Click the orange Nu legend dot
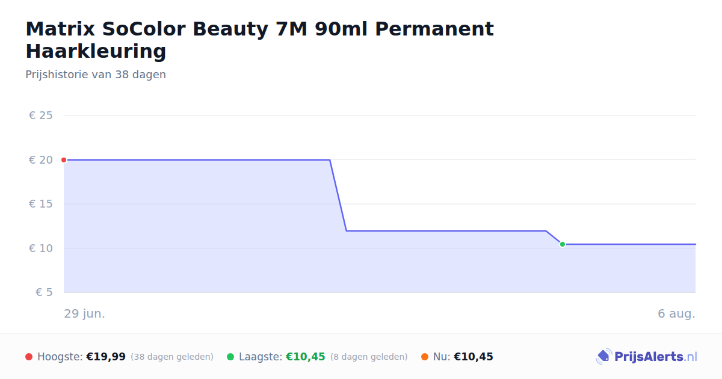 (425, 357)
